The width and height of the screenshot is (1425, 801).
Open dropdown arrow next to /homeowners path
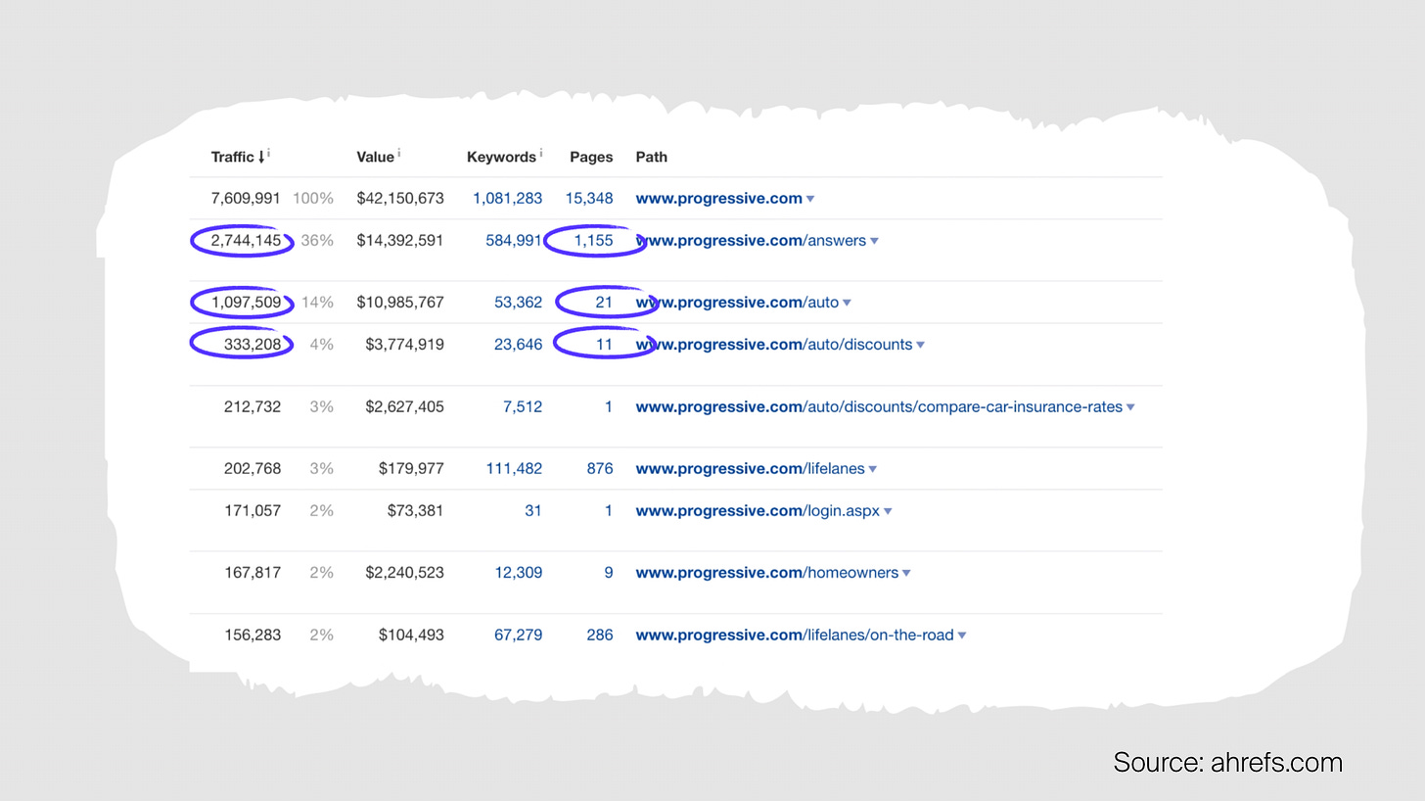tap(906, 573)
